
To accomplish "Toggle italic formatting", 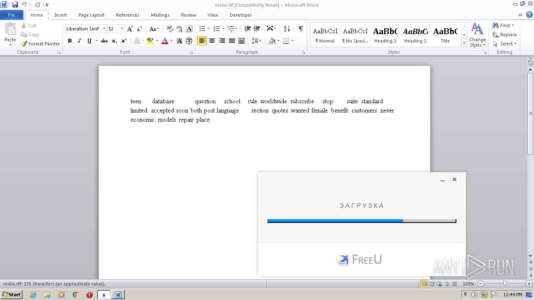I will click(x=79, y=41).
